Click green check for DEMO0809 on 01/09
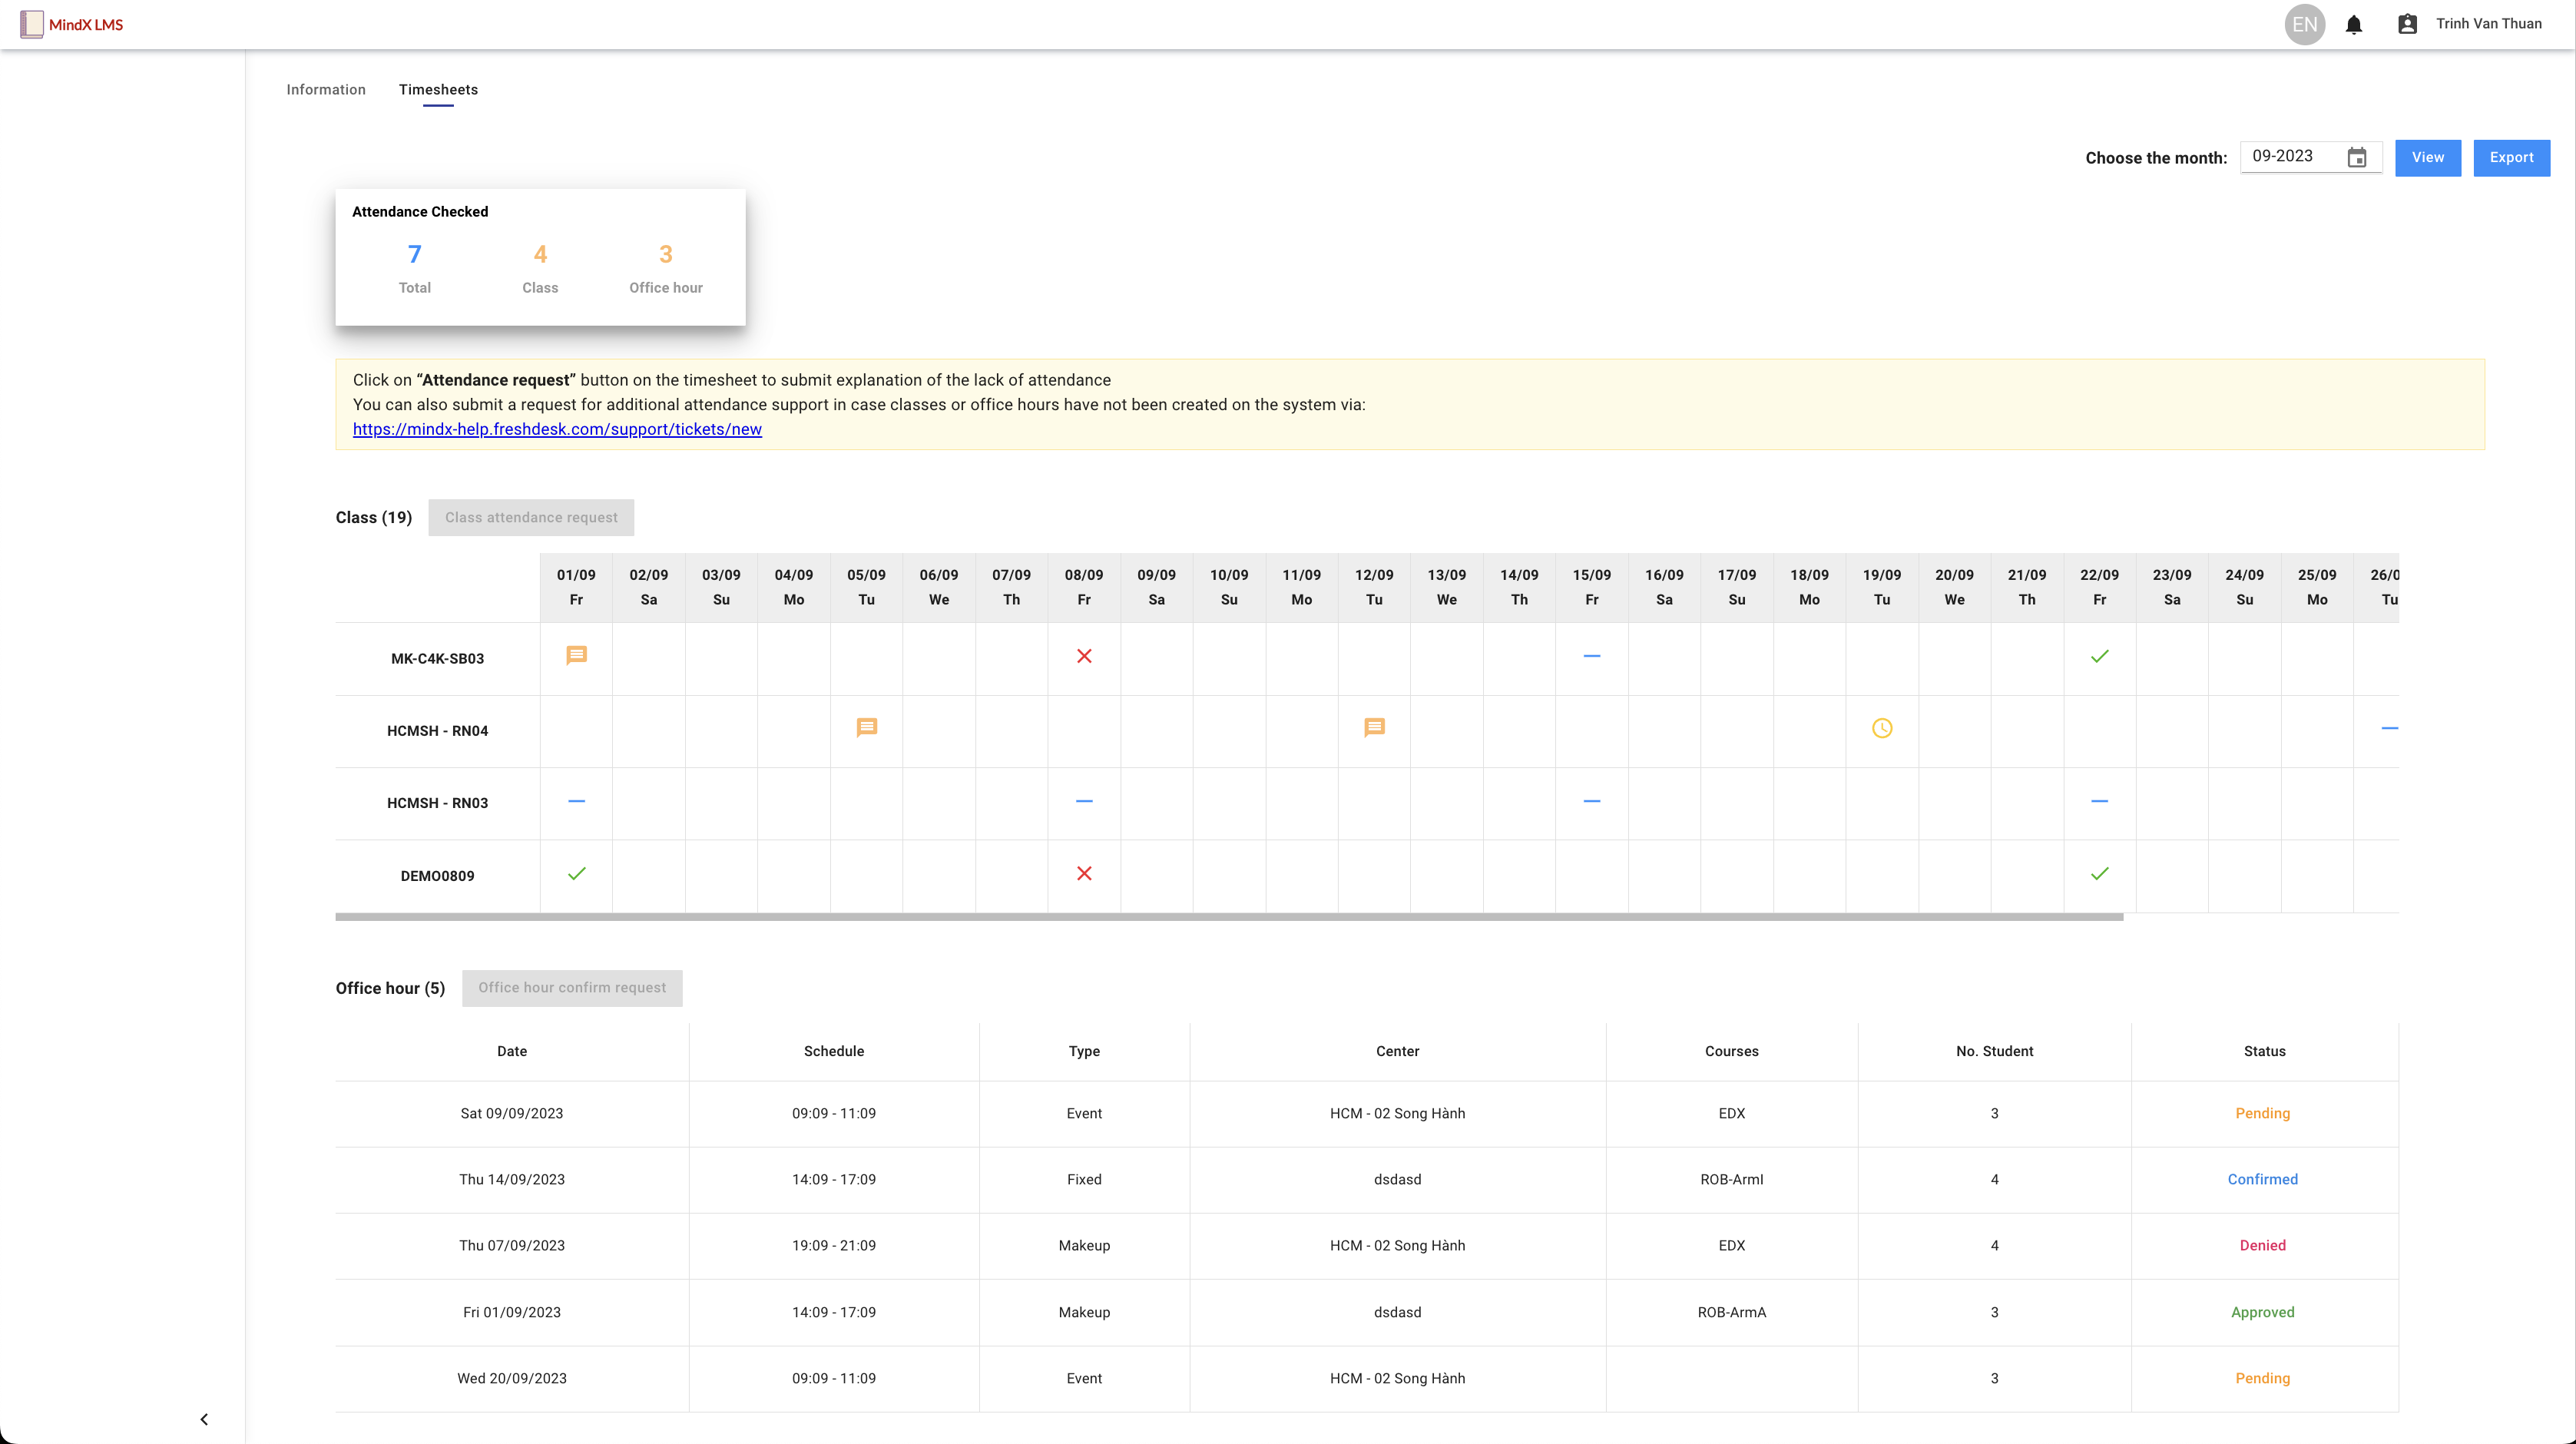This screenshot has width=2576, height=1444. pos(576,874)
